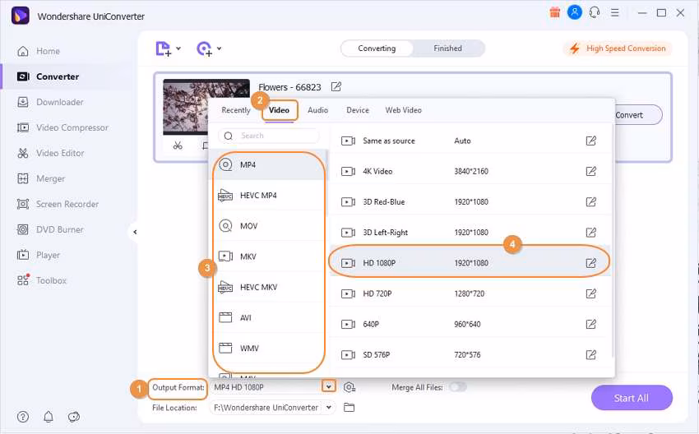Open the Output Format dropdown arrow
This screenshot has width=699, height=434.
click(329, 387)
